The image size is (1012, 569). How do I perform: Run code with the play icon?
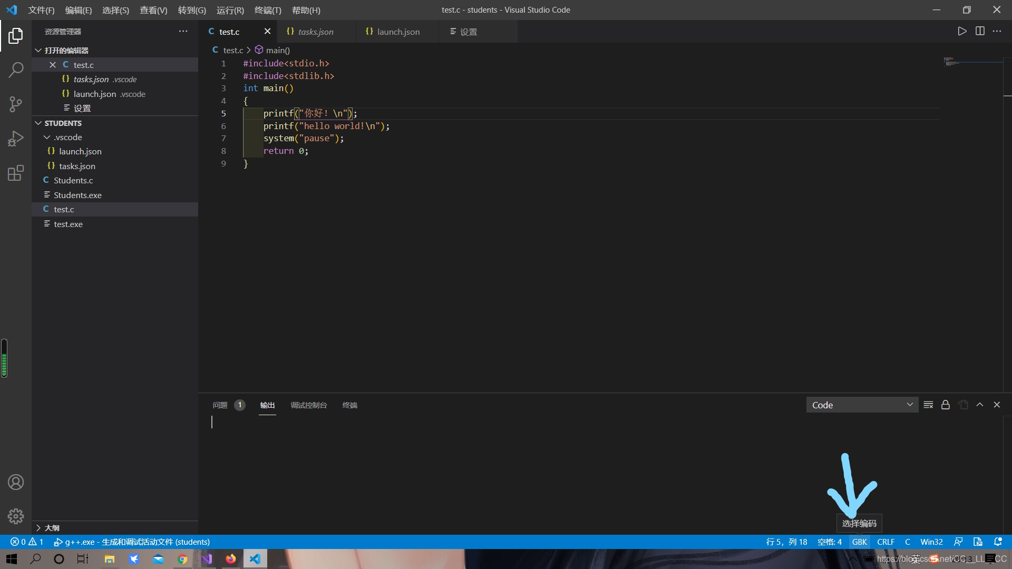962,31
